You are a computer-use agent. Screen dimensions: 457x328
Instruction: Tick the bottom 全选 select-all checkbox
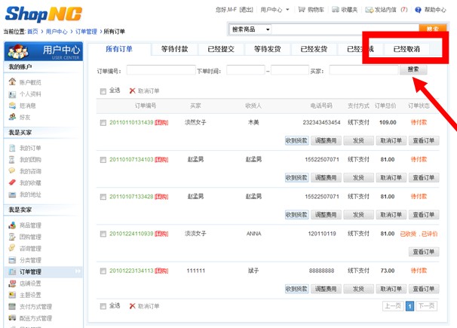tap(103, 306)
